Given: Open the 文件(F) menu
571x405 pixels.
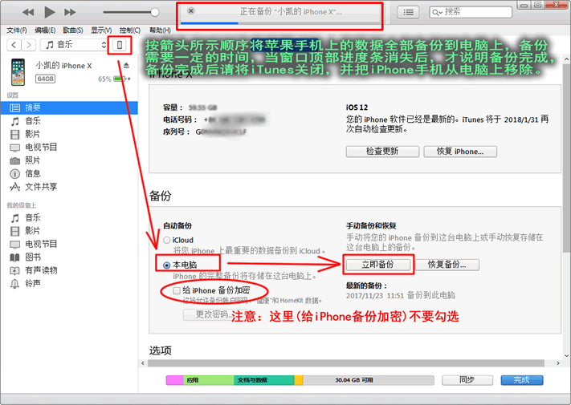Looking at the screenshot, I should tap(17, 30).
